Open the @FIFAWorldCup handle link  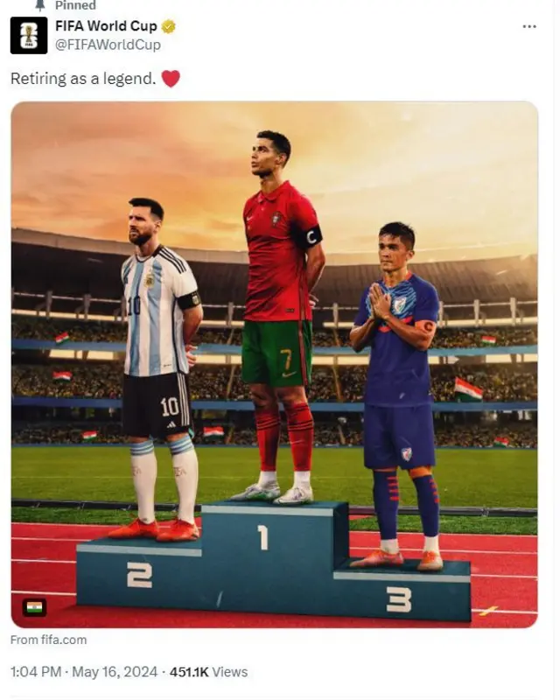point(108,45)
